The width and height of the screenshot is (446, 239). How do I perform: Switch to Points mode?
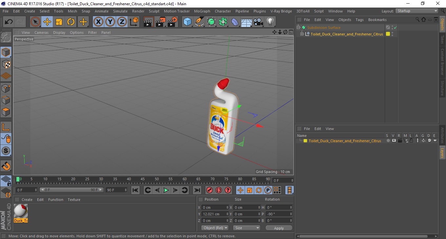(6, 88)
